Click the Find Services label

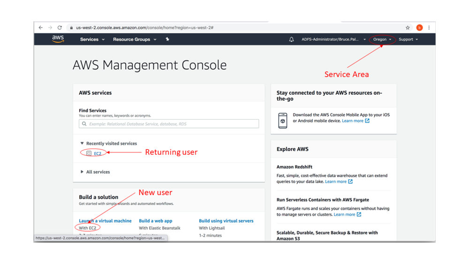coord(93,110)
